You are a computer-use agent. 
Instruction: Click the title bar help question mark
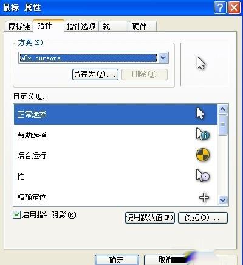(220, 8)
